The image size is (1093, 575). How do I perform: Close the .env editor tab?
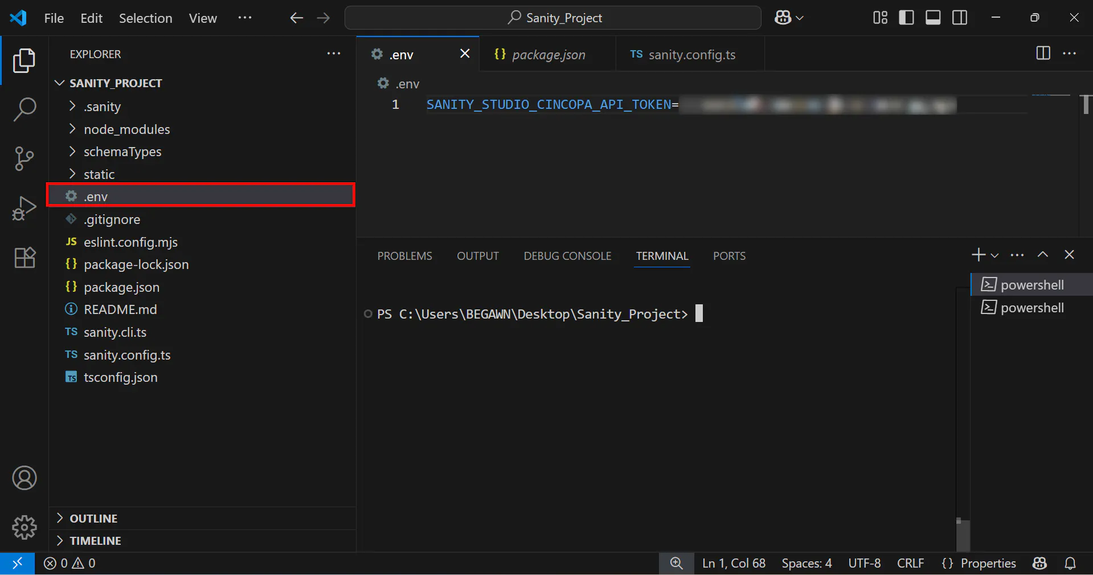[x=465, y=54]
